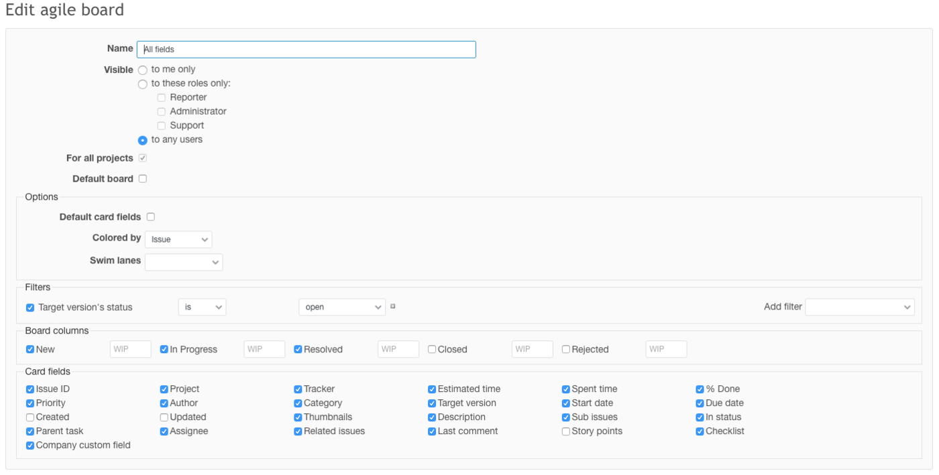Expand the Swim lanes dropdown
The height and width of the screenshot is (475, 939).
click(x=184, y=262)
